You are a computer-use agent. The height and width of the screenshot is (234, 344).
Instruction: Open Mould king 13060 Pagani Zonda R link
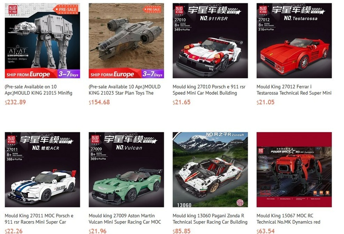pyautogui.click(x=210, y=219)
